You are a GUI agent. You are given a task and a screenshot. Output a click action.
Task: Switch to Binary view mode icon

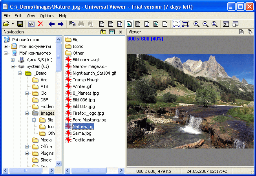[111, 24]
